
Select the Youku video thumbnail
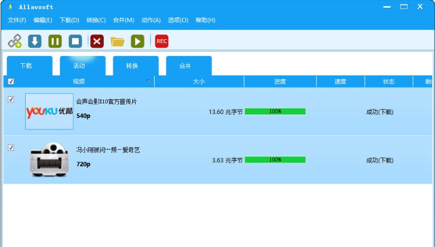[x=49, y=111]
